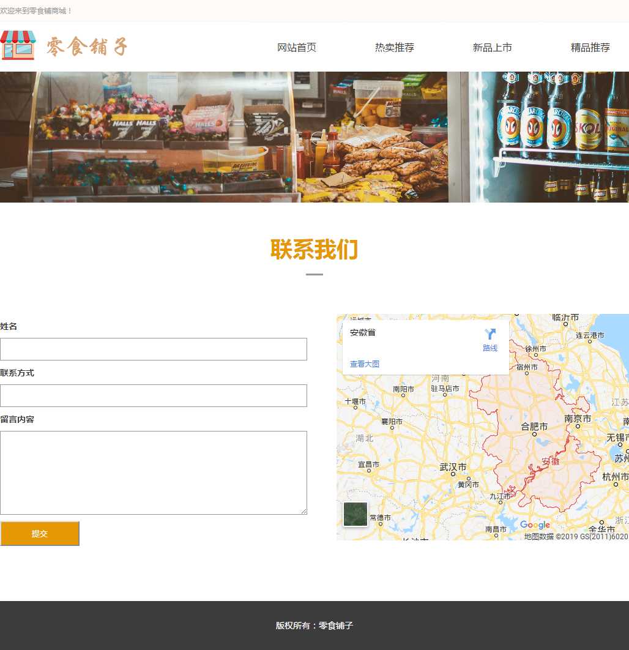Go to 热卖推荐 menu item
The height and width of the screenshot is (650, 629).
pyautogui.click(x=395, y=47)
